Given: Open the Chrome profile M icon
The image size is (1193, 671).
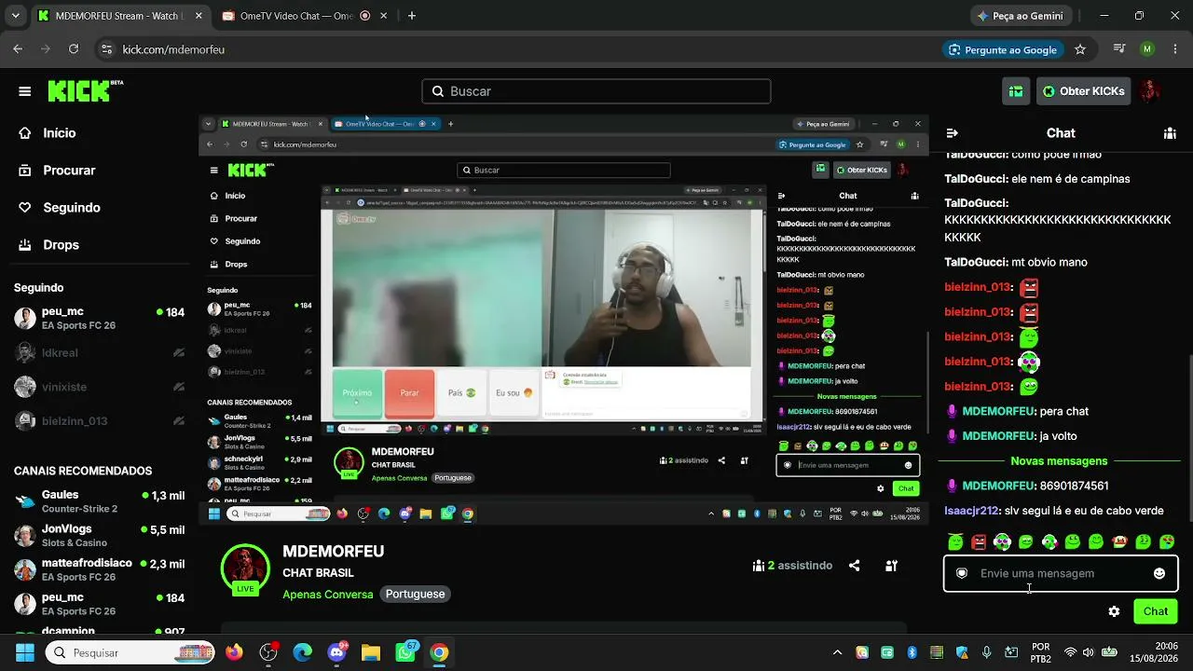Looking at the screenshot, I should (1147, 49).
